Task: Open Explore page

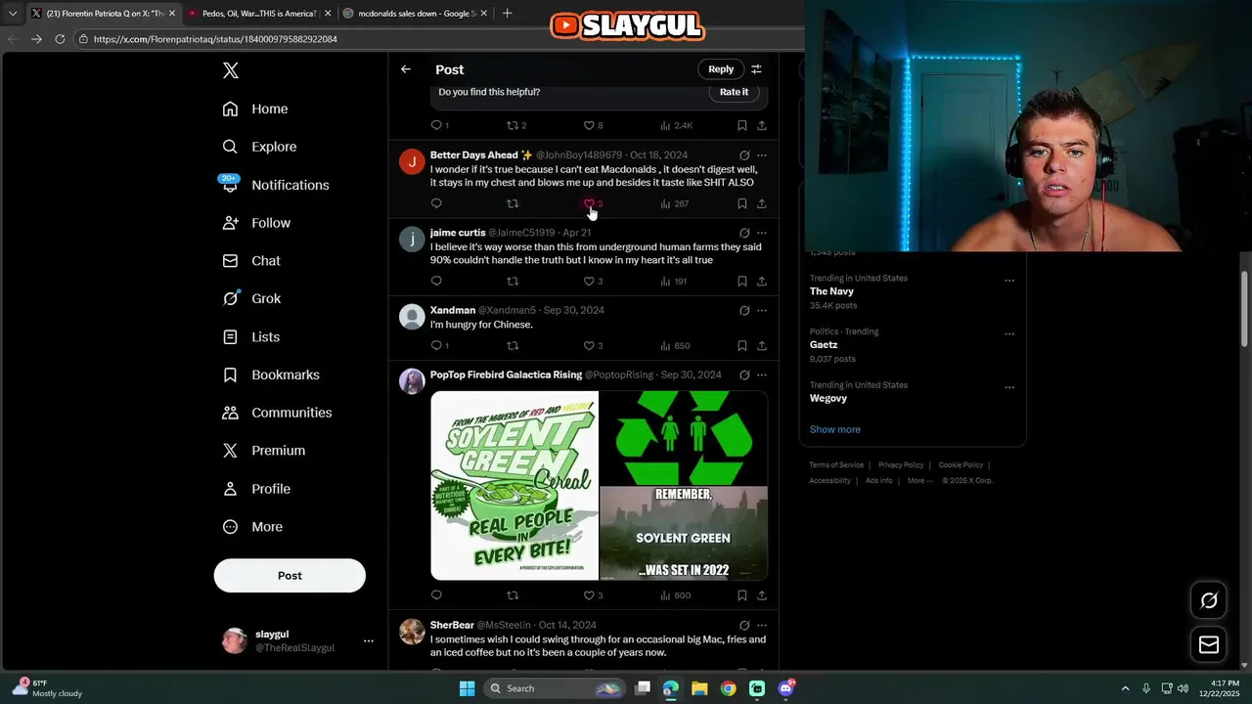Action: (259, 147)
